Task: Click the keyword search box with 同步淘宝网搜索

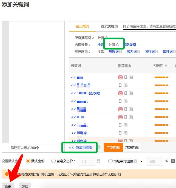Action: pos(149,26)
